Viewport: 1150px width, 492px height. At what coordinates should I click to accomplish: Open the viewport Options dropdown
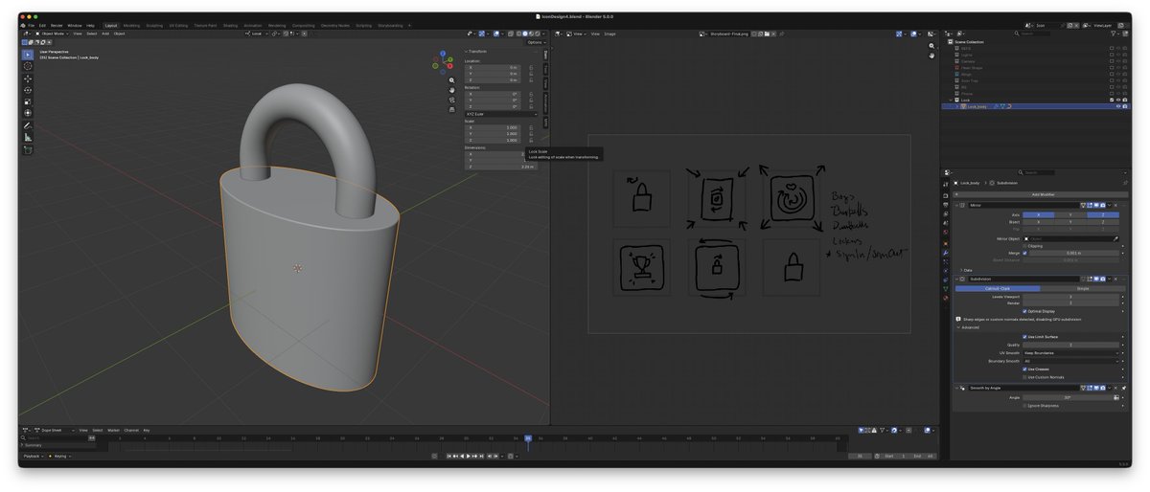tap(537, 42)
